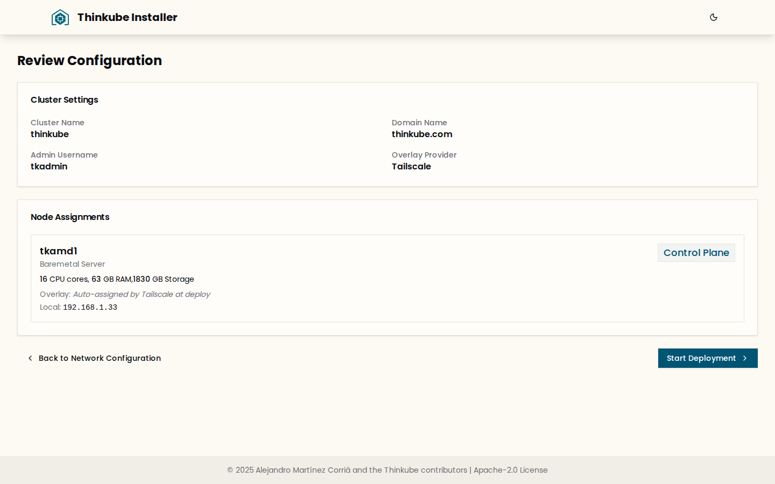Click the node name tkamd1
The image size is (775, 484).
tap(59, 251)
